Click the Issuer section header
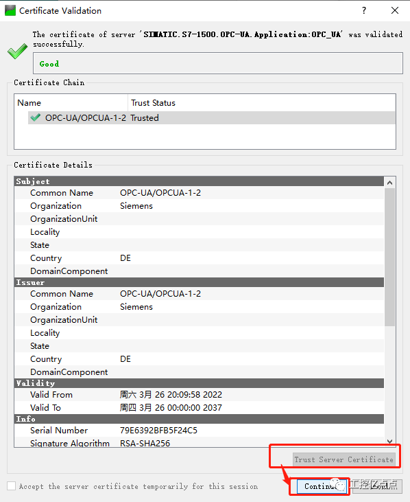The width and height of the screenshot is (410, 502). (199, 282)
